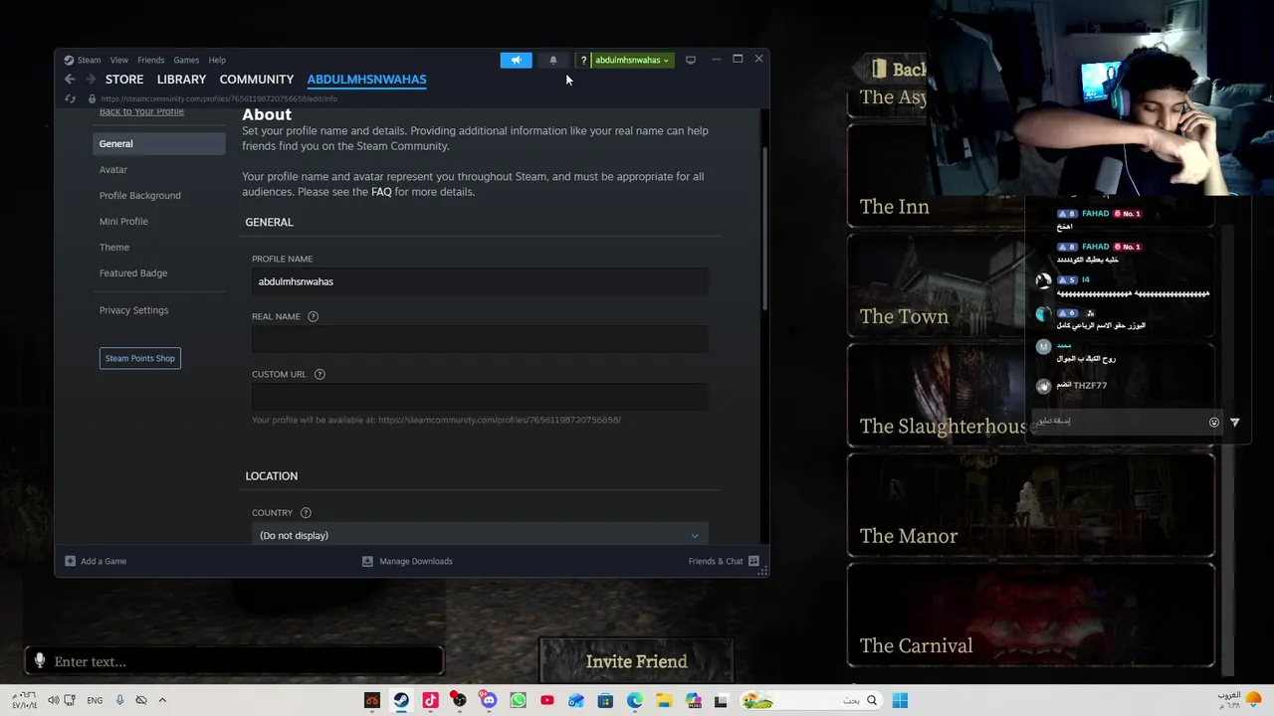This screenshot has height=716, width=1274.
Task: Click the filter icon in stream chat
Action: click(x=1234, y=422)
